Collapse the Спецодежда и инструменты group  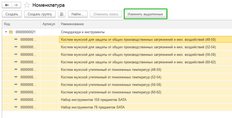click(6, 32)
